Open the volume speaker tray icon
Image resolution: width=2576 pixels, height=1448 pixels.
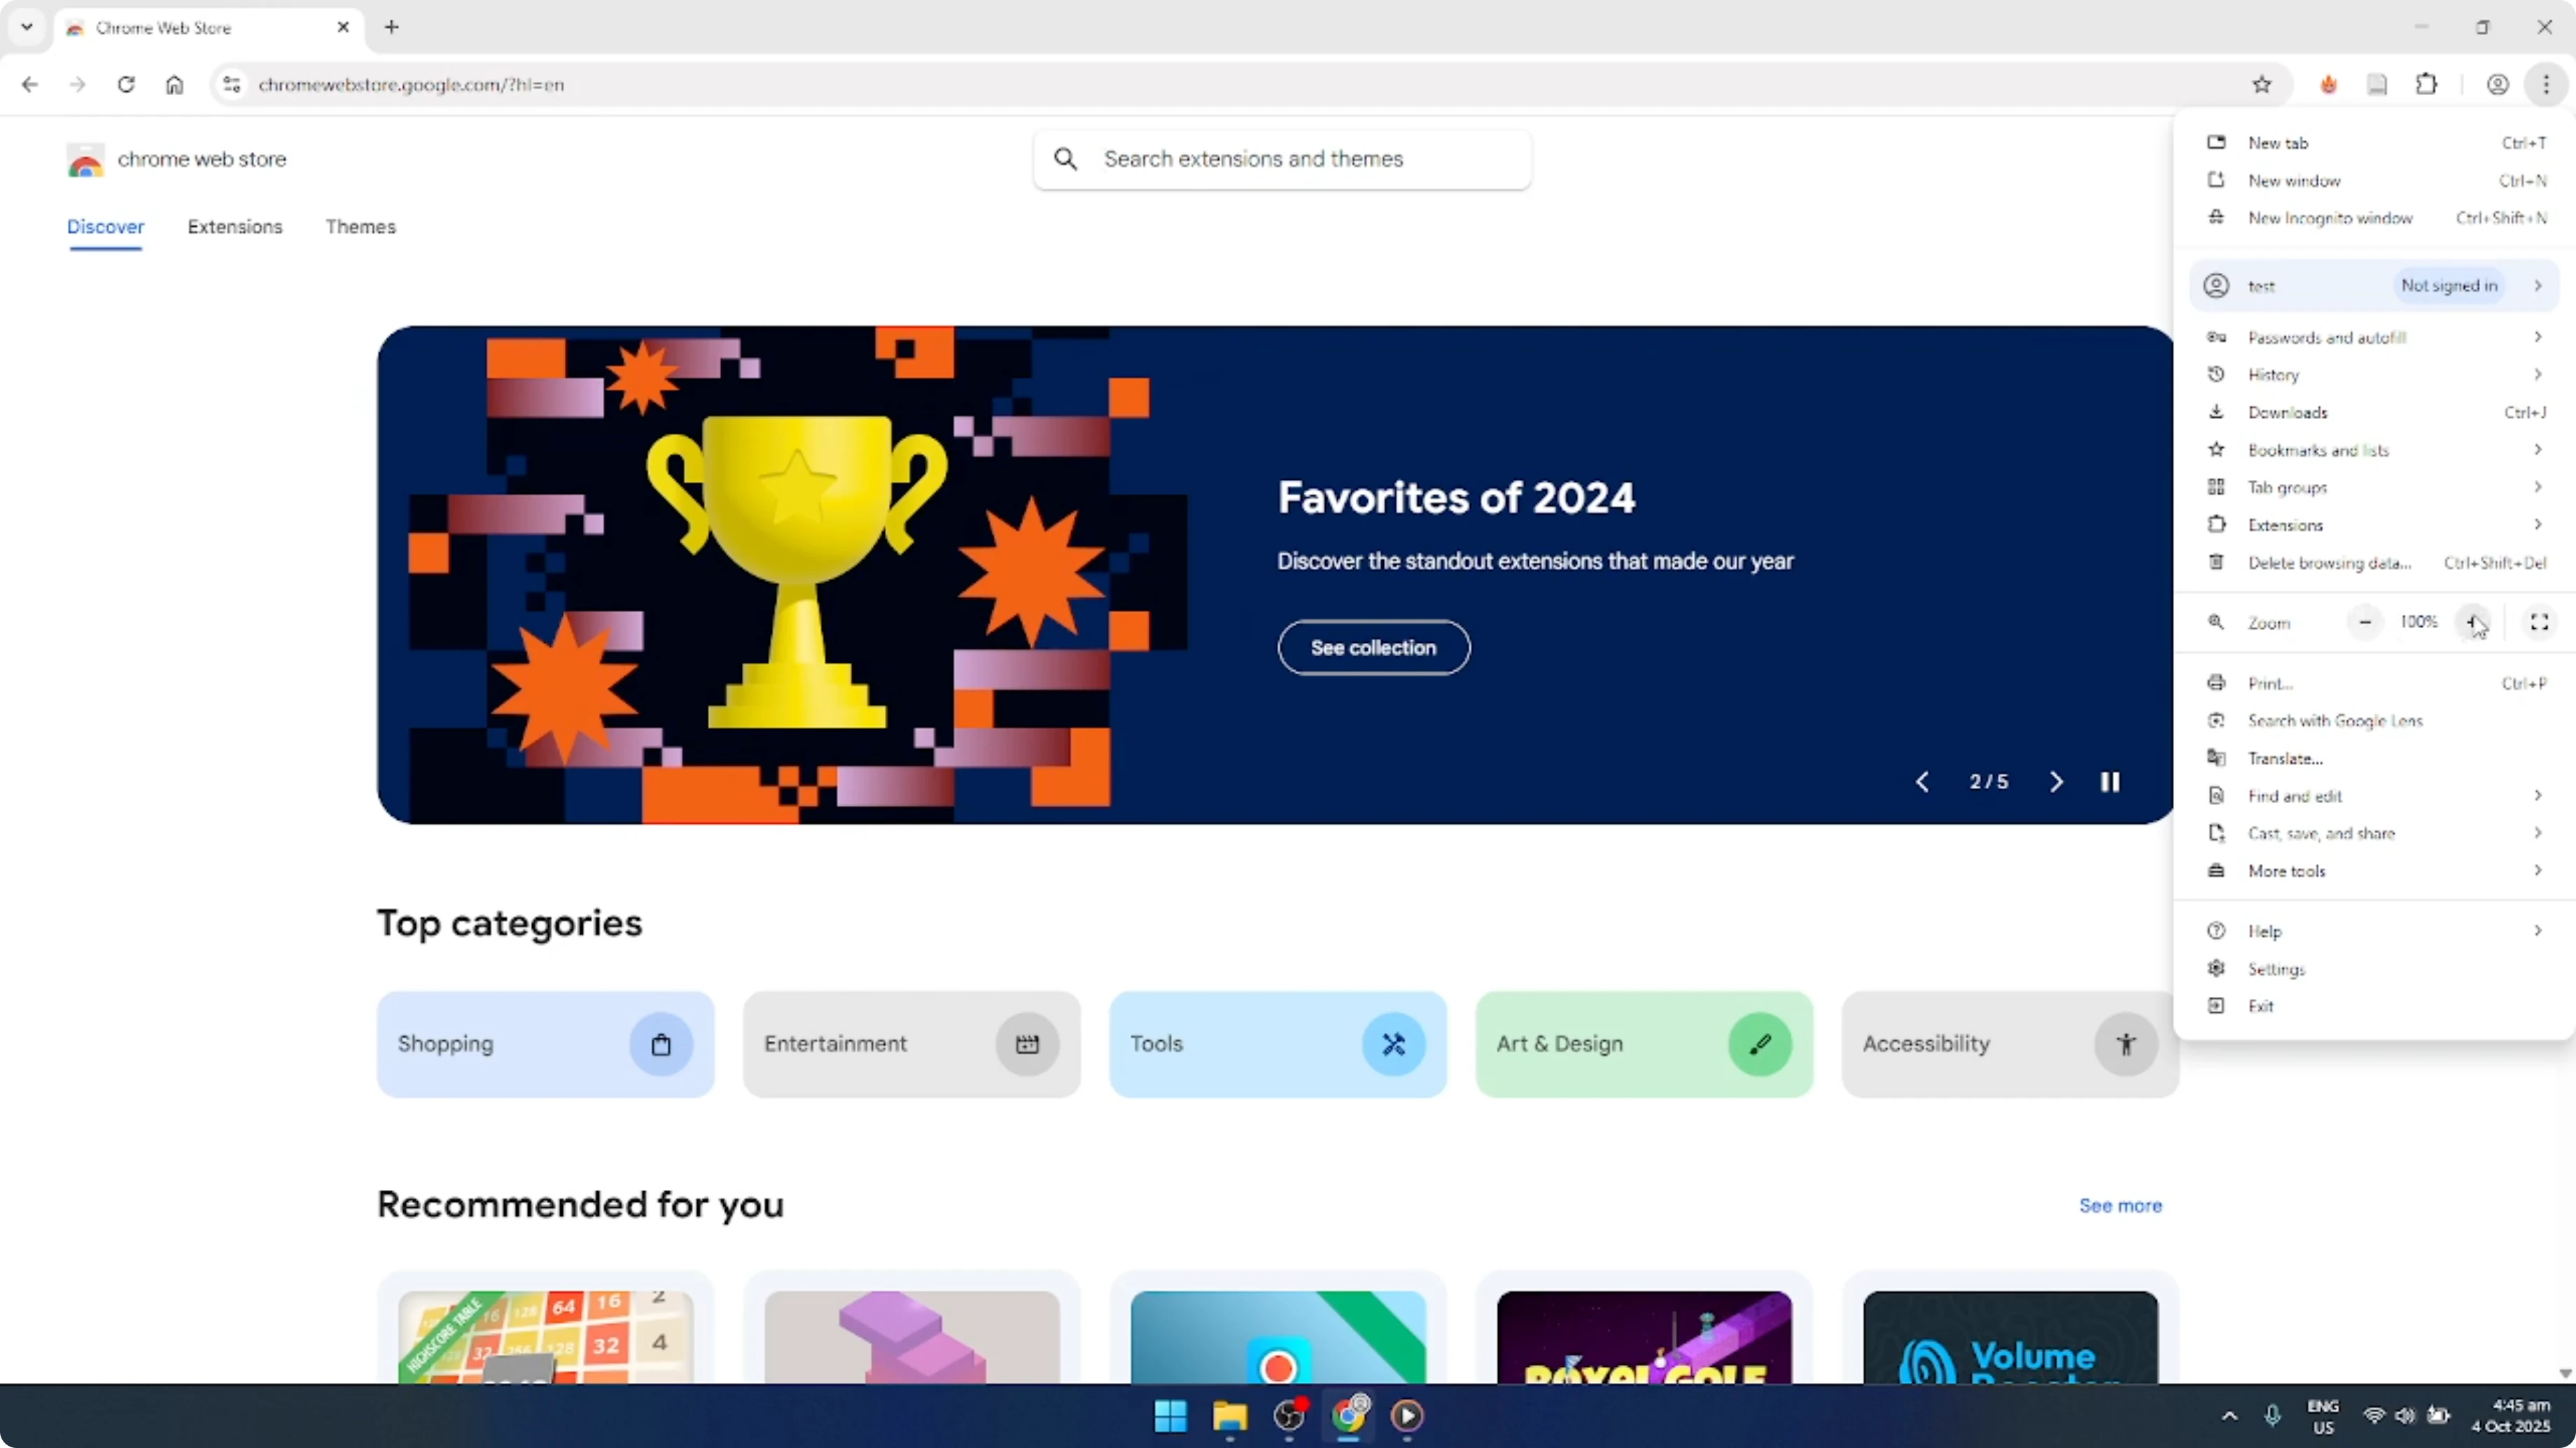click(2406, 1416)
